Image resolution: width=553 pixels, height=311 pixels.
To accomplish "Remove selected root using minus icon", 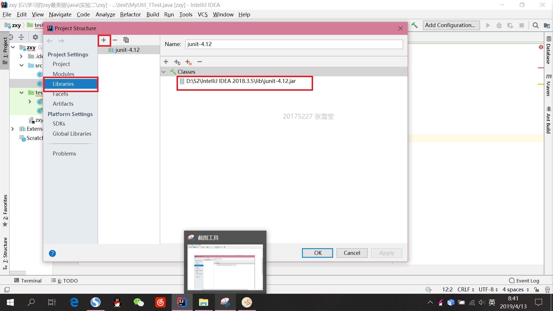I will (200, 62).
